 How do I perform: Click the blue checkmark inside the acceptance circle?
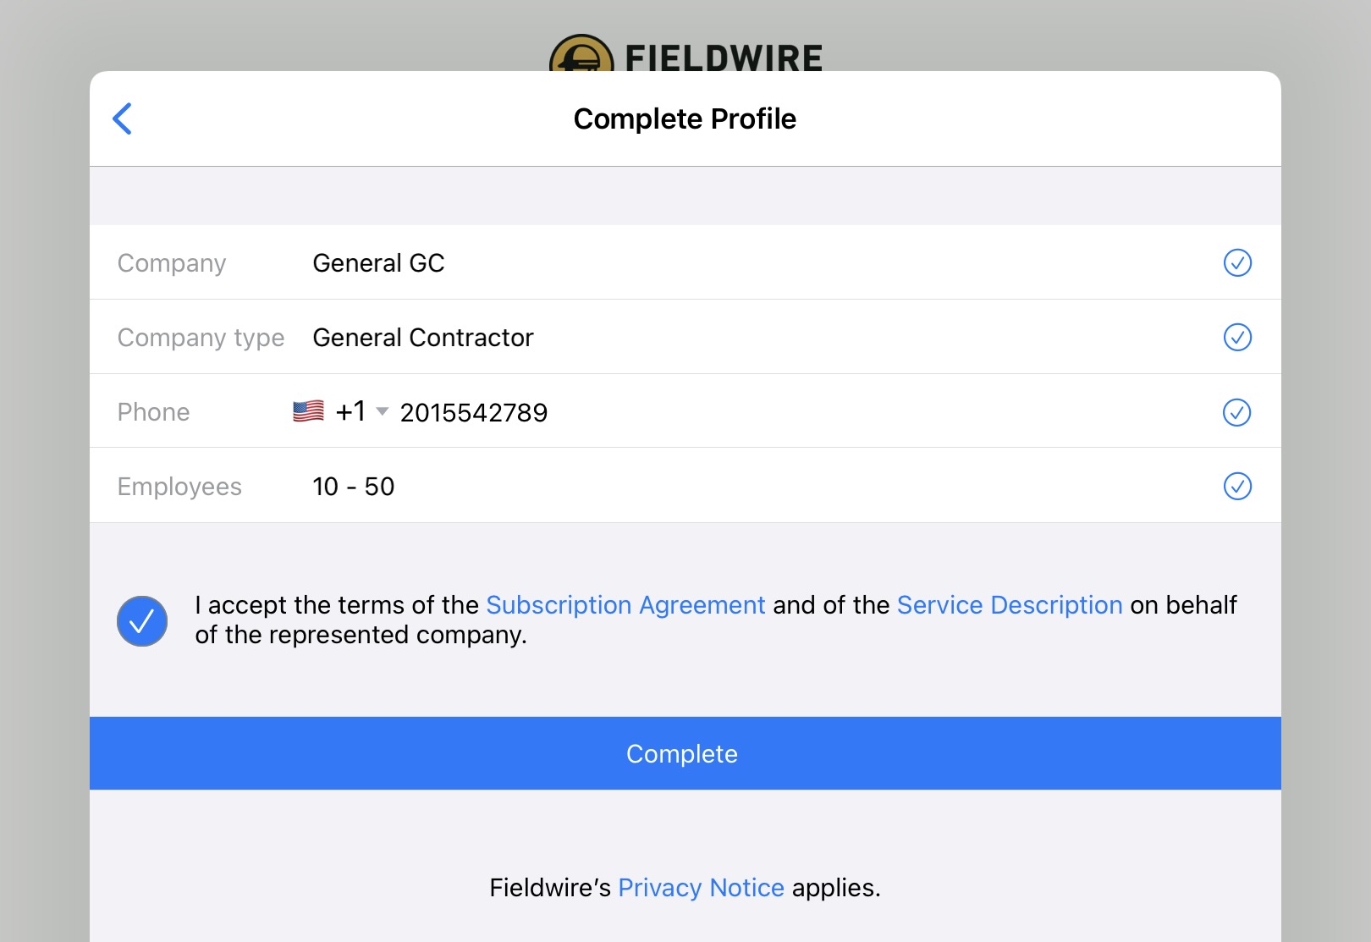(141, 620)
